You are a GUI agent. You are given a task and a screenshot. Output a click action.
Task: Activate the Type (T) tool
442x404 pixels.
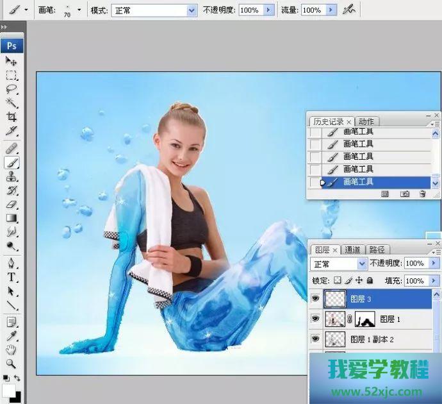coord(11,277)
